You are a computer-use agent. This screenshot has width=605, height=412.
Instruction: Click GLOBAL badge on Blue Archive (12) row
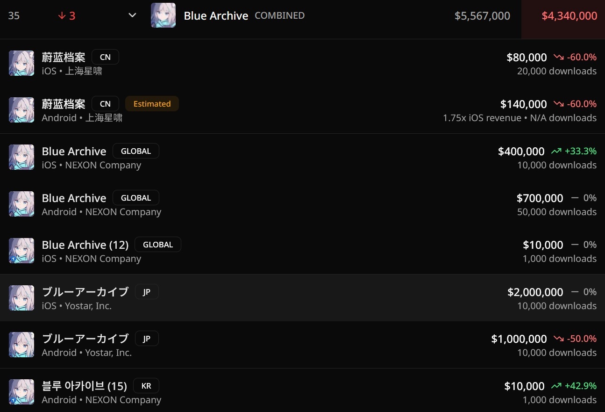point(158,245)
